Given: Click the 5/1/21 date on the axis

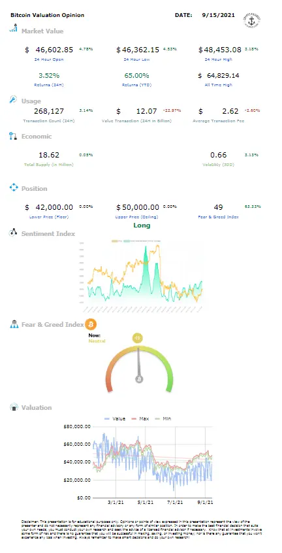Looking at the screenshot, I should (x=145, y=502).
